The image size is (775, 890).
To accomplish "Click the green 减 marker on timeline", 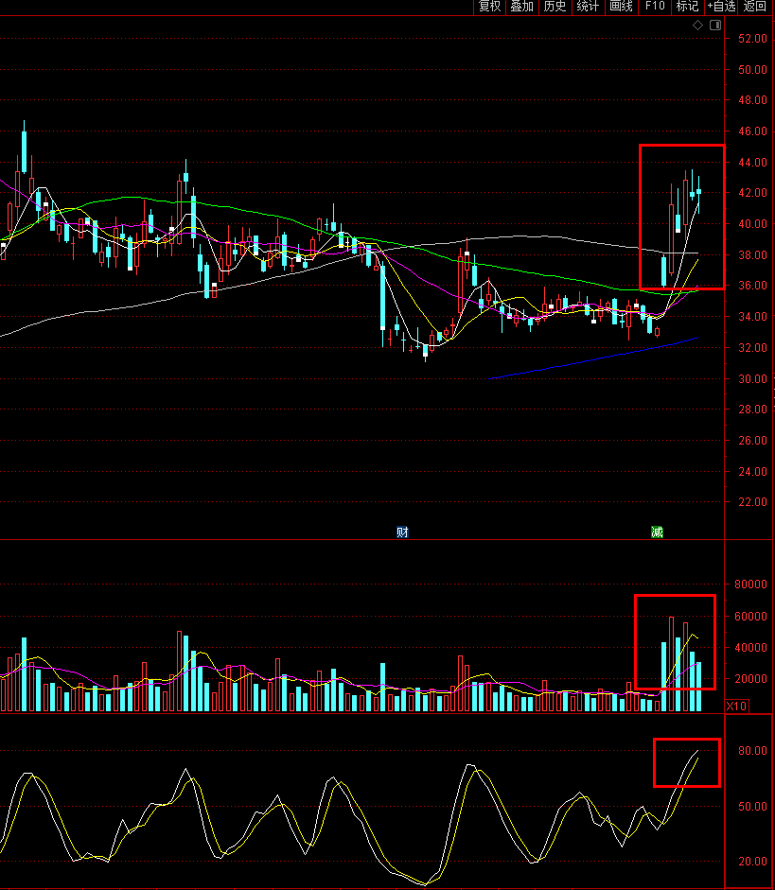I will (657, 532).
